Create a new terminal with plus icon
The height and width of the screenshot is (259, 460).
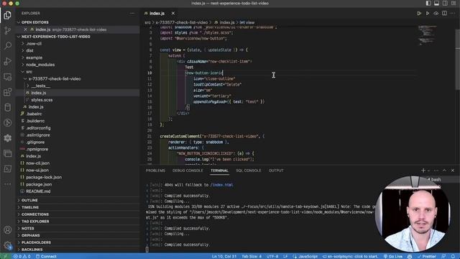[423, 171]
